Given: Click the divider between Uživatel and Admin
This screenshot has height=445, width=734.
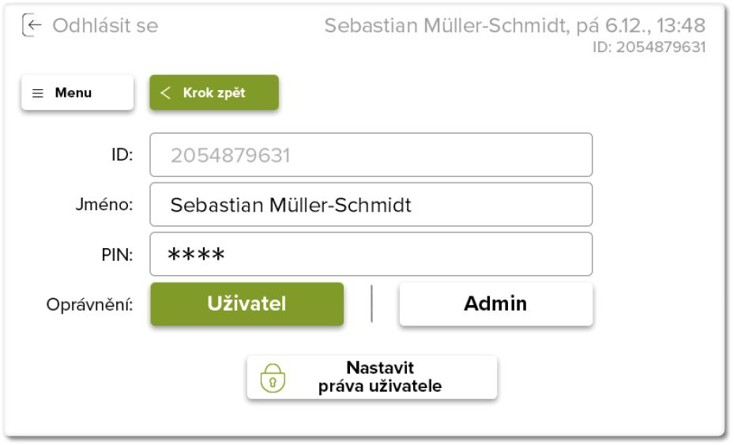Looking at the screenshot, I should pyautogui.click(x=371, y=304).
